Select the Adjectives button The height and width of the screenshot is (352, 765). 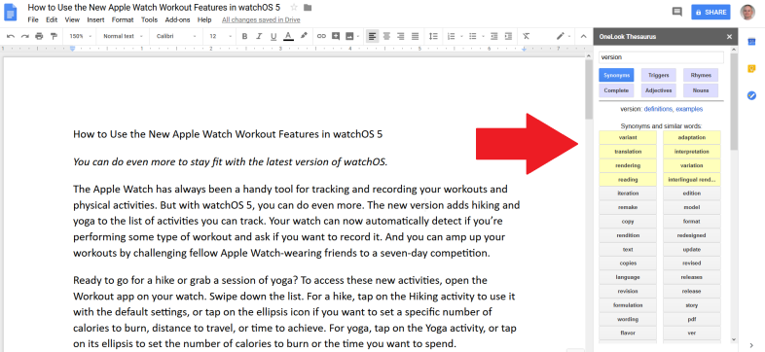point(659,90)
